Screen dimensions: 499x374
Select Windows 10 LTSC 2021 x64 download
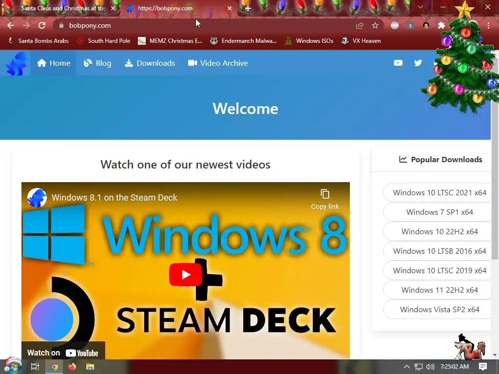(x=437, y=192)
